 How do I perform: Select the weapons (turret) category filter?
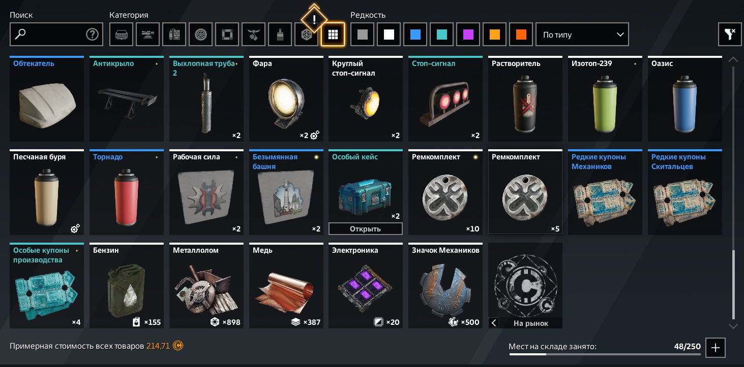pyautogui.click(x=147, y=35)
